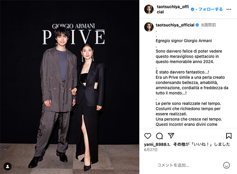Open header profile picture avatar
The image size is (237, 174).
point(149,9)
